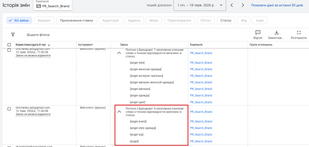Click the Інструмент column header

86,45
